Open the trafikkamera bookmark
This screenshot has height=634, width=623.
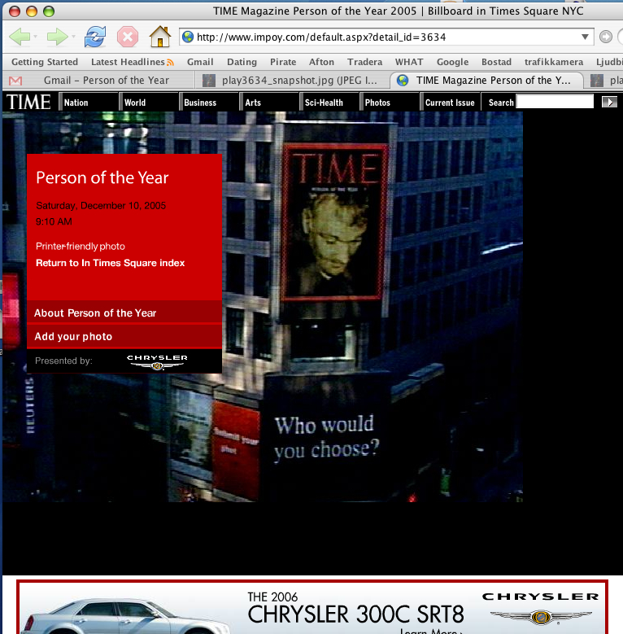(x=554, y=62)
